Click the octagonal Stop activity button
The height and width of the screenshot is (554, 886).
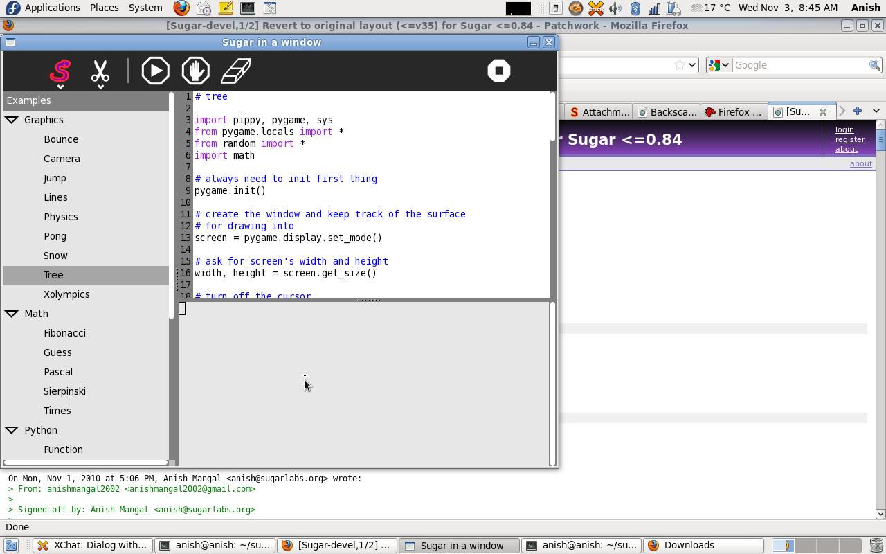pyautogui.click(x=498, y=71)
